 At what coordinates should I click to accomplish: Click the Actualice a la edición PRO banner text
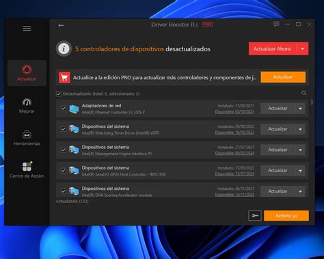pyautogui.click(x=165, y=78)
